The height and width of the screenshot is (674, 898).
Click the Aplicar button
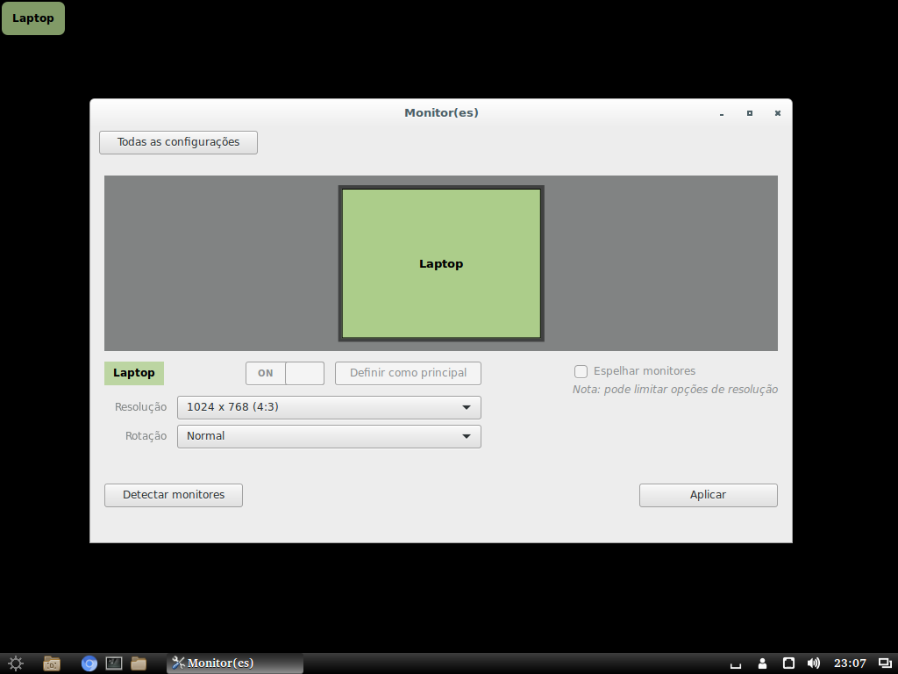pyautogui.click(x=708, y=495)
